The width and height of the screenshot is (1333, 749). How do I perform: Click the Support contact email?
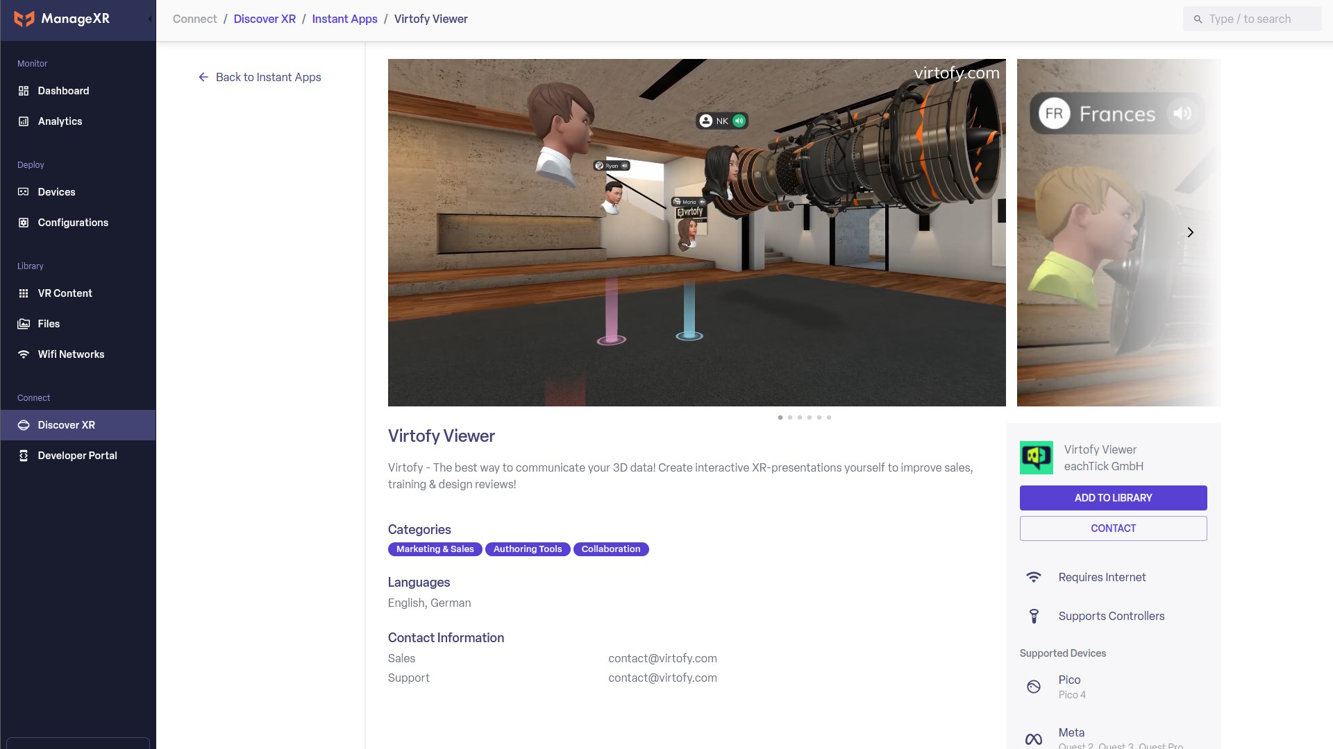click(662, 678)
